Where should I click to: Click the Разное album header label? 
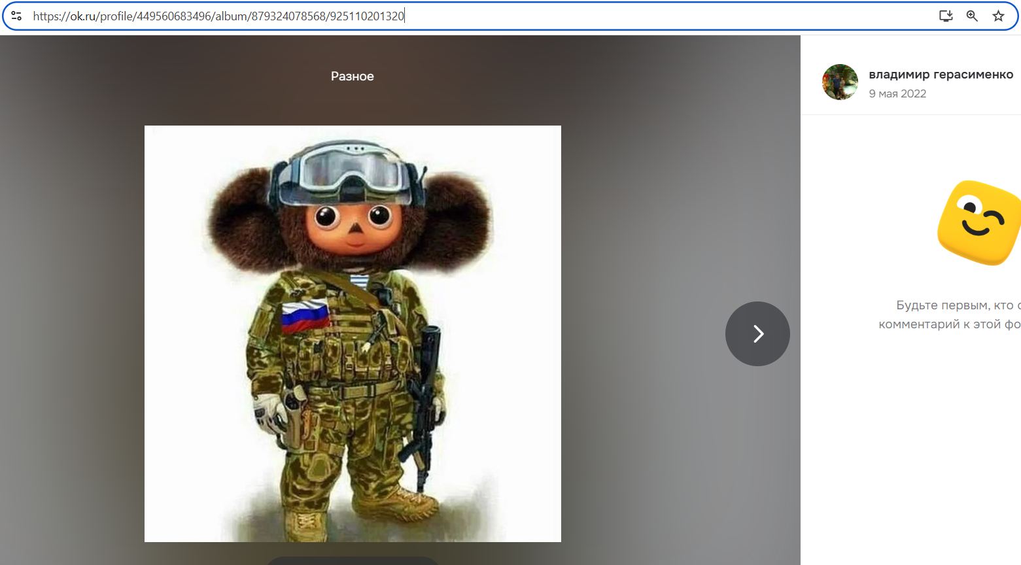point(351,76)
